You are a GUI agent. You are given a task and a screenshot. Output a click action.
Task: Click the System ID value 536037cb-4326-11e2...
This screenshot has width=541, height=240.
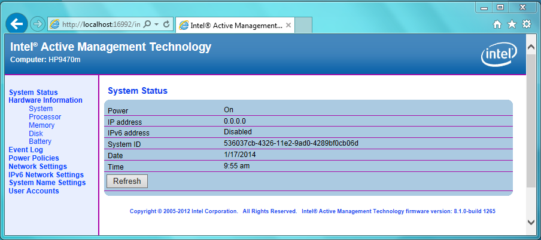(291, 143)
